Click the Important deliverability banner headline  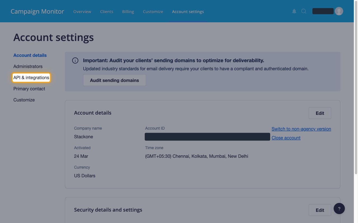coord(173,60)
